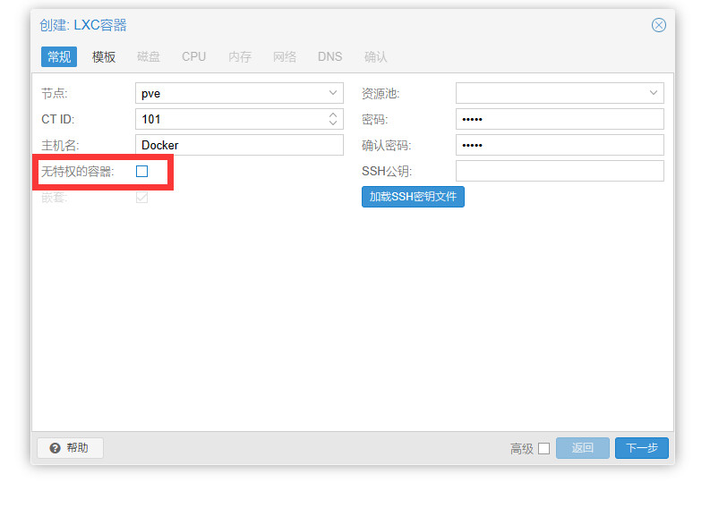Open the 确认 tab
This screenshot has height=525, width=710.
click(375, 57)
